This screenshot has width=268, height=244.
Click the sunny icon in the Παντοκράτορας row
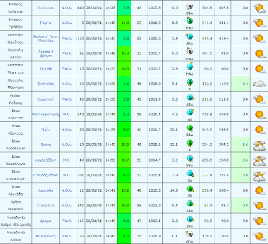click(260, 115)
